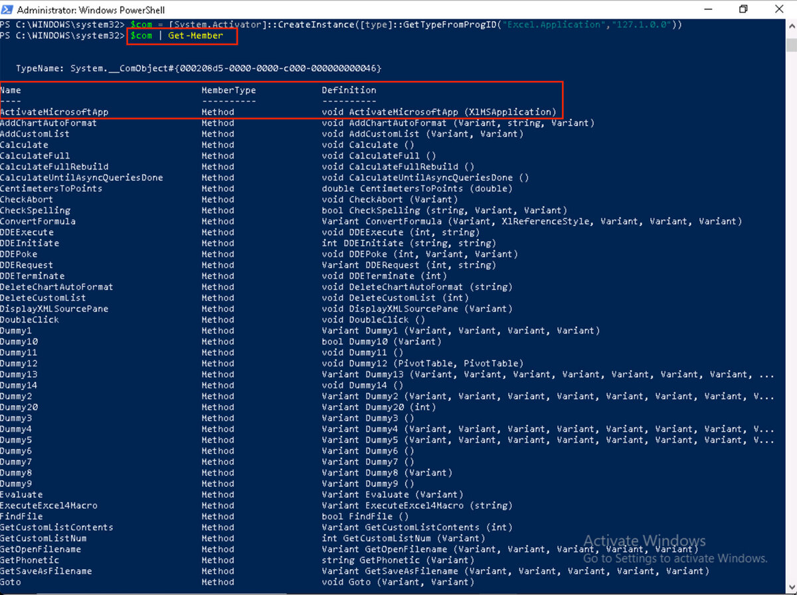This screenshot has width=797, height=595.
Task: Click the "Definition" column header
Action: point(349,90)
